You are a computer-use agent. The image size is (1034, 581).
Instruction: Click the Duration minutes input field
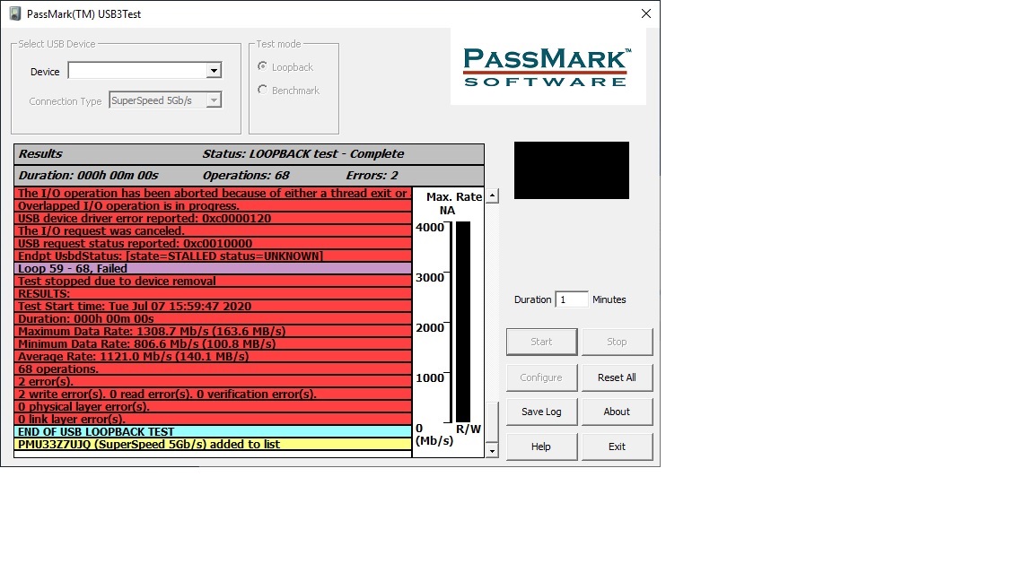click(x=572, y=299)
